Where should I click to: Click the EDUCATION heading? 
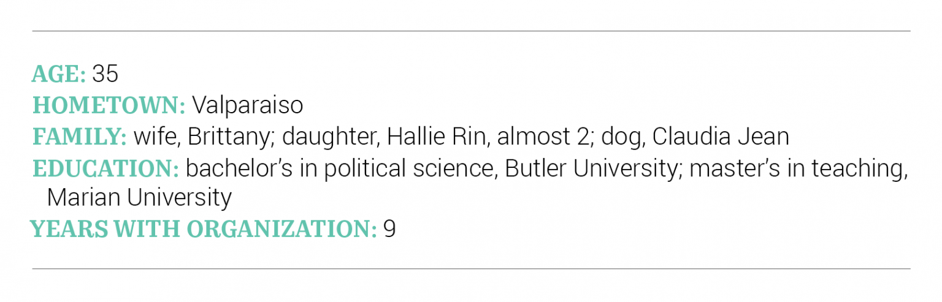coord(105,168)
